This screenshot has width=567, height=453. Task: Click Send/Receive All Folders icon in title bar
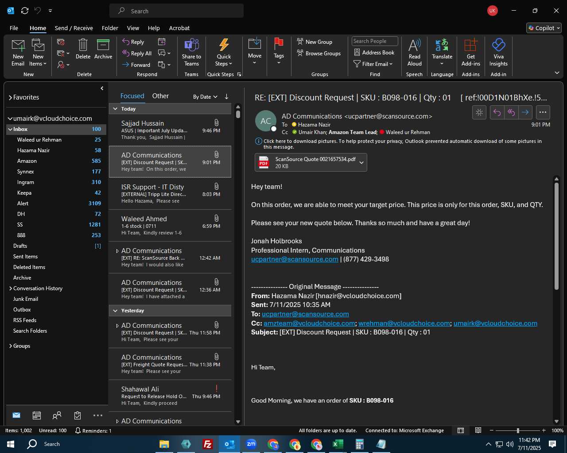pos(25,11)
